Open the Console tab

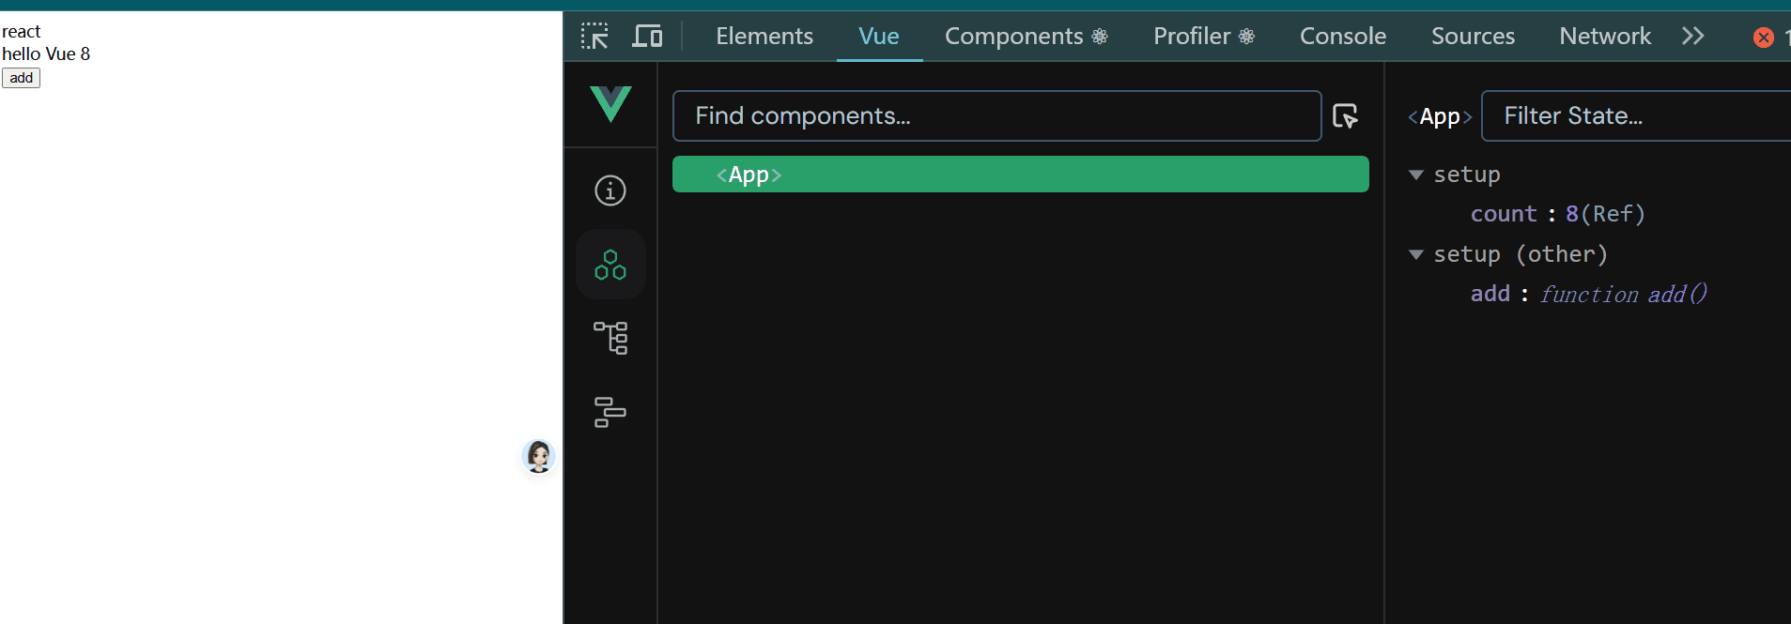(1342, 37)
